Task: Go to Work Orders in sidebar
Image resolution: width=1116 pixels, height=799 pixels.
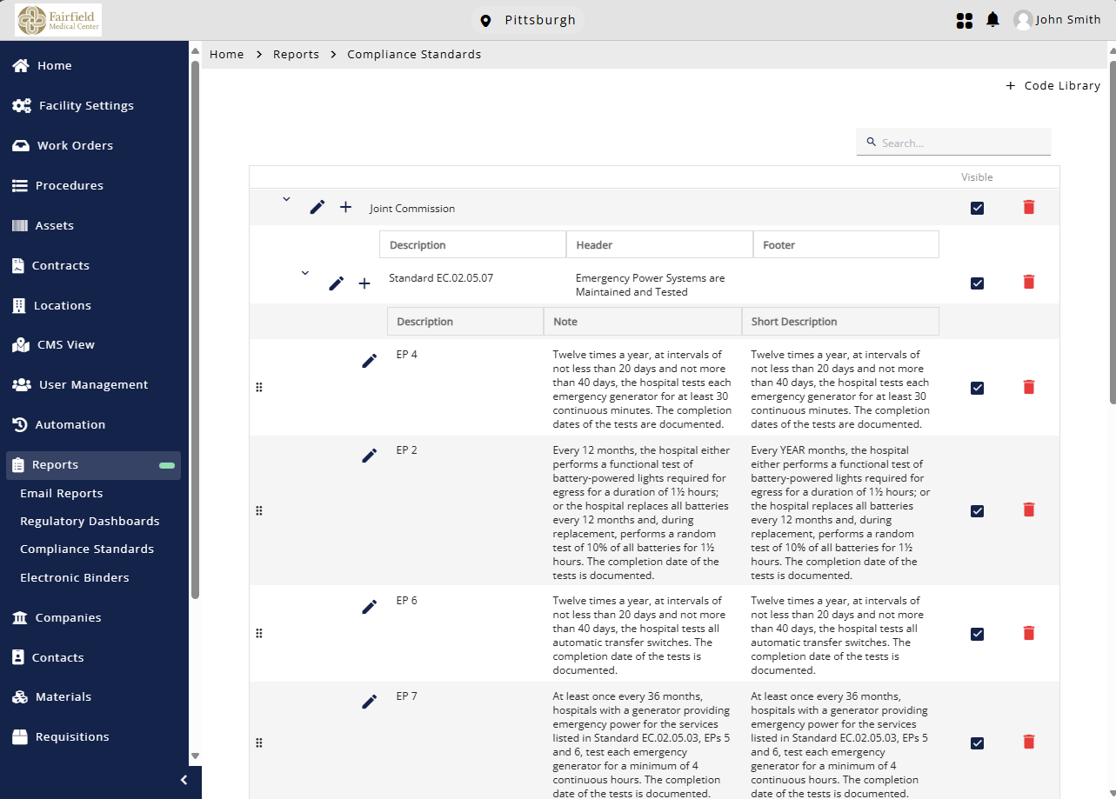Action: 75,145
